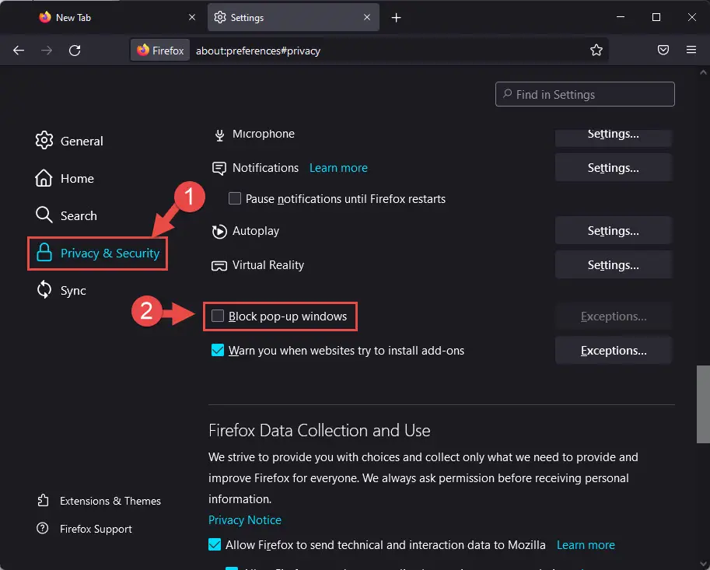Enable Pause notifications until Firefox restarts
This screenshot has height=570, width=710.
point(235,198)
